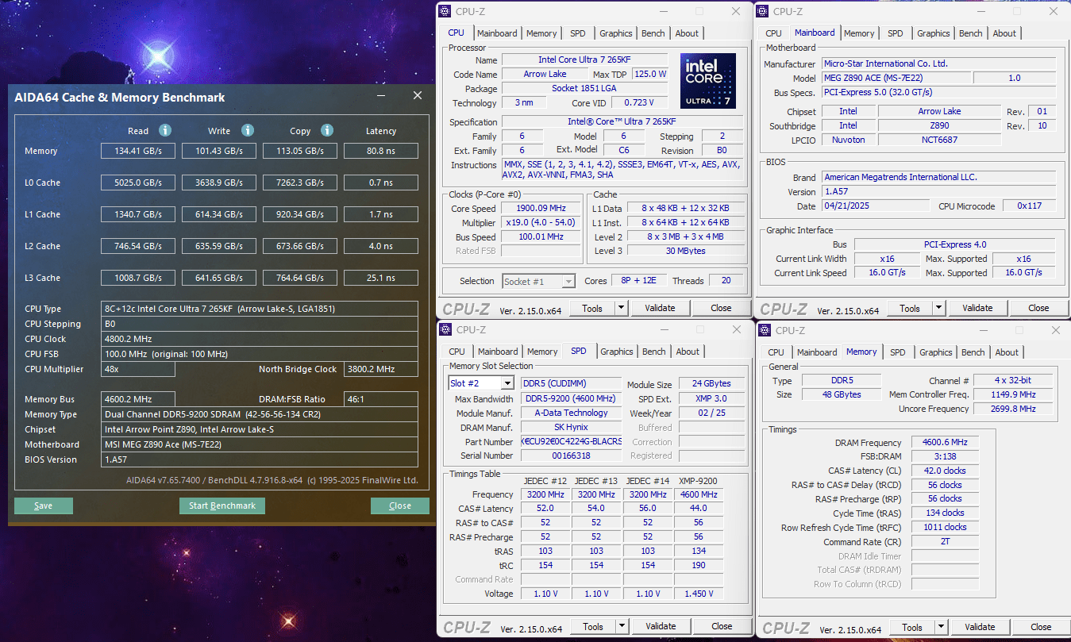Open Graphics tab in CPU-Z Mainboard window
Screen dimensions: 1071x642
tap(934, 33)
